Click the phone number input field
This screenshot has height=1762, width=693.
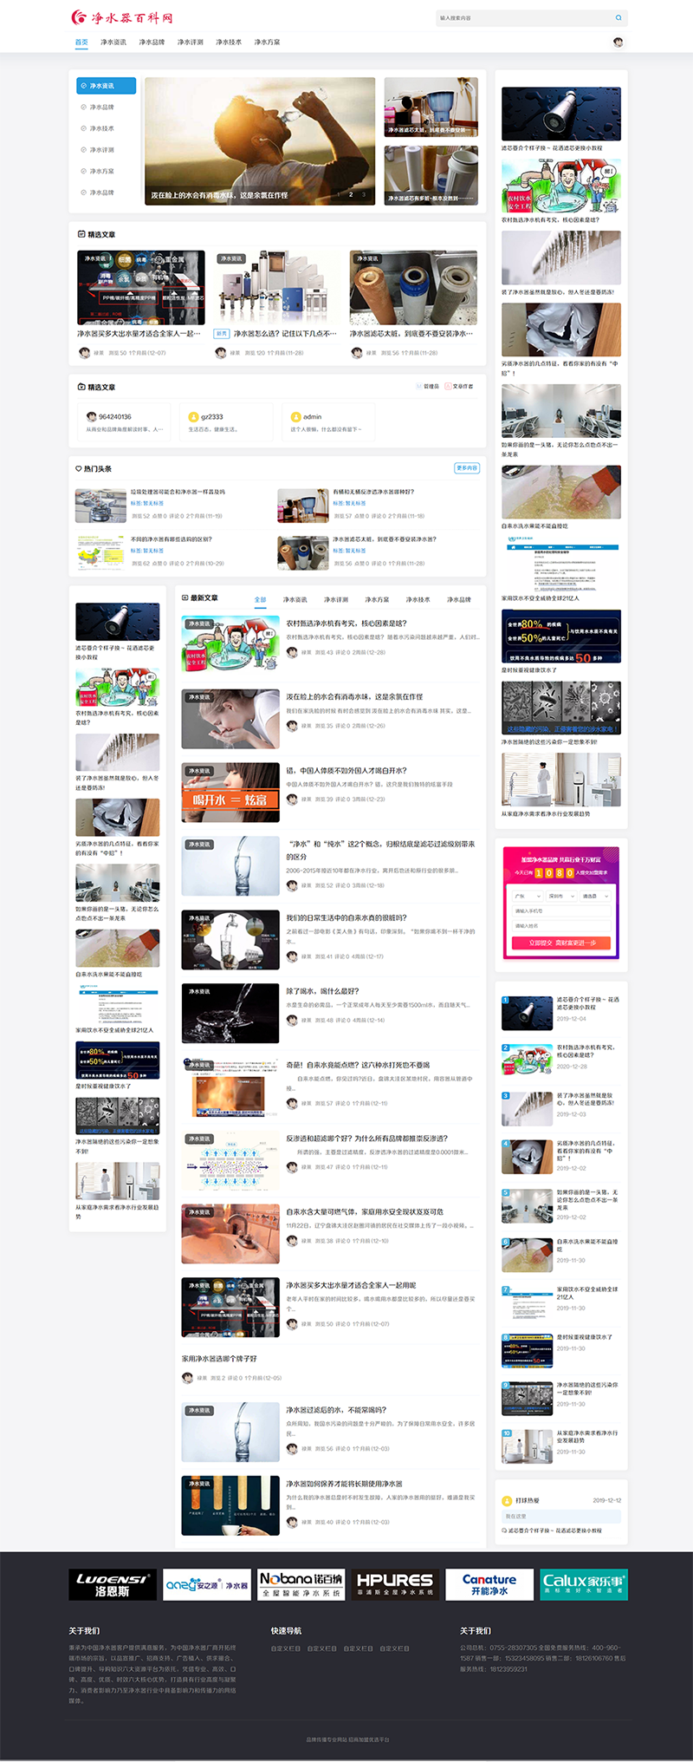tap(560, 911)
